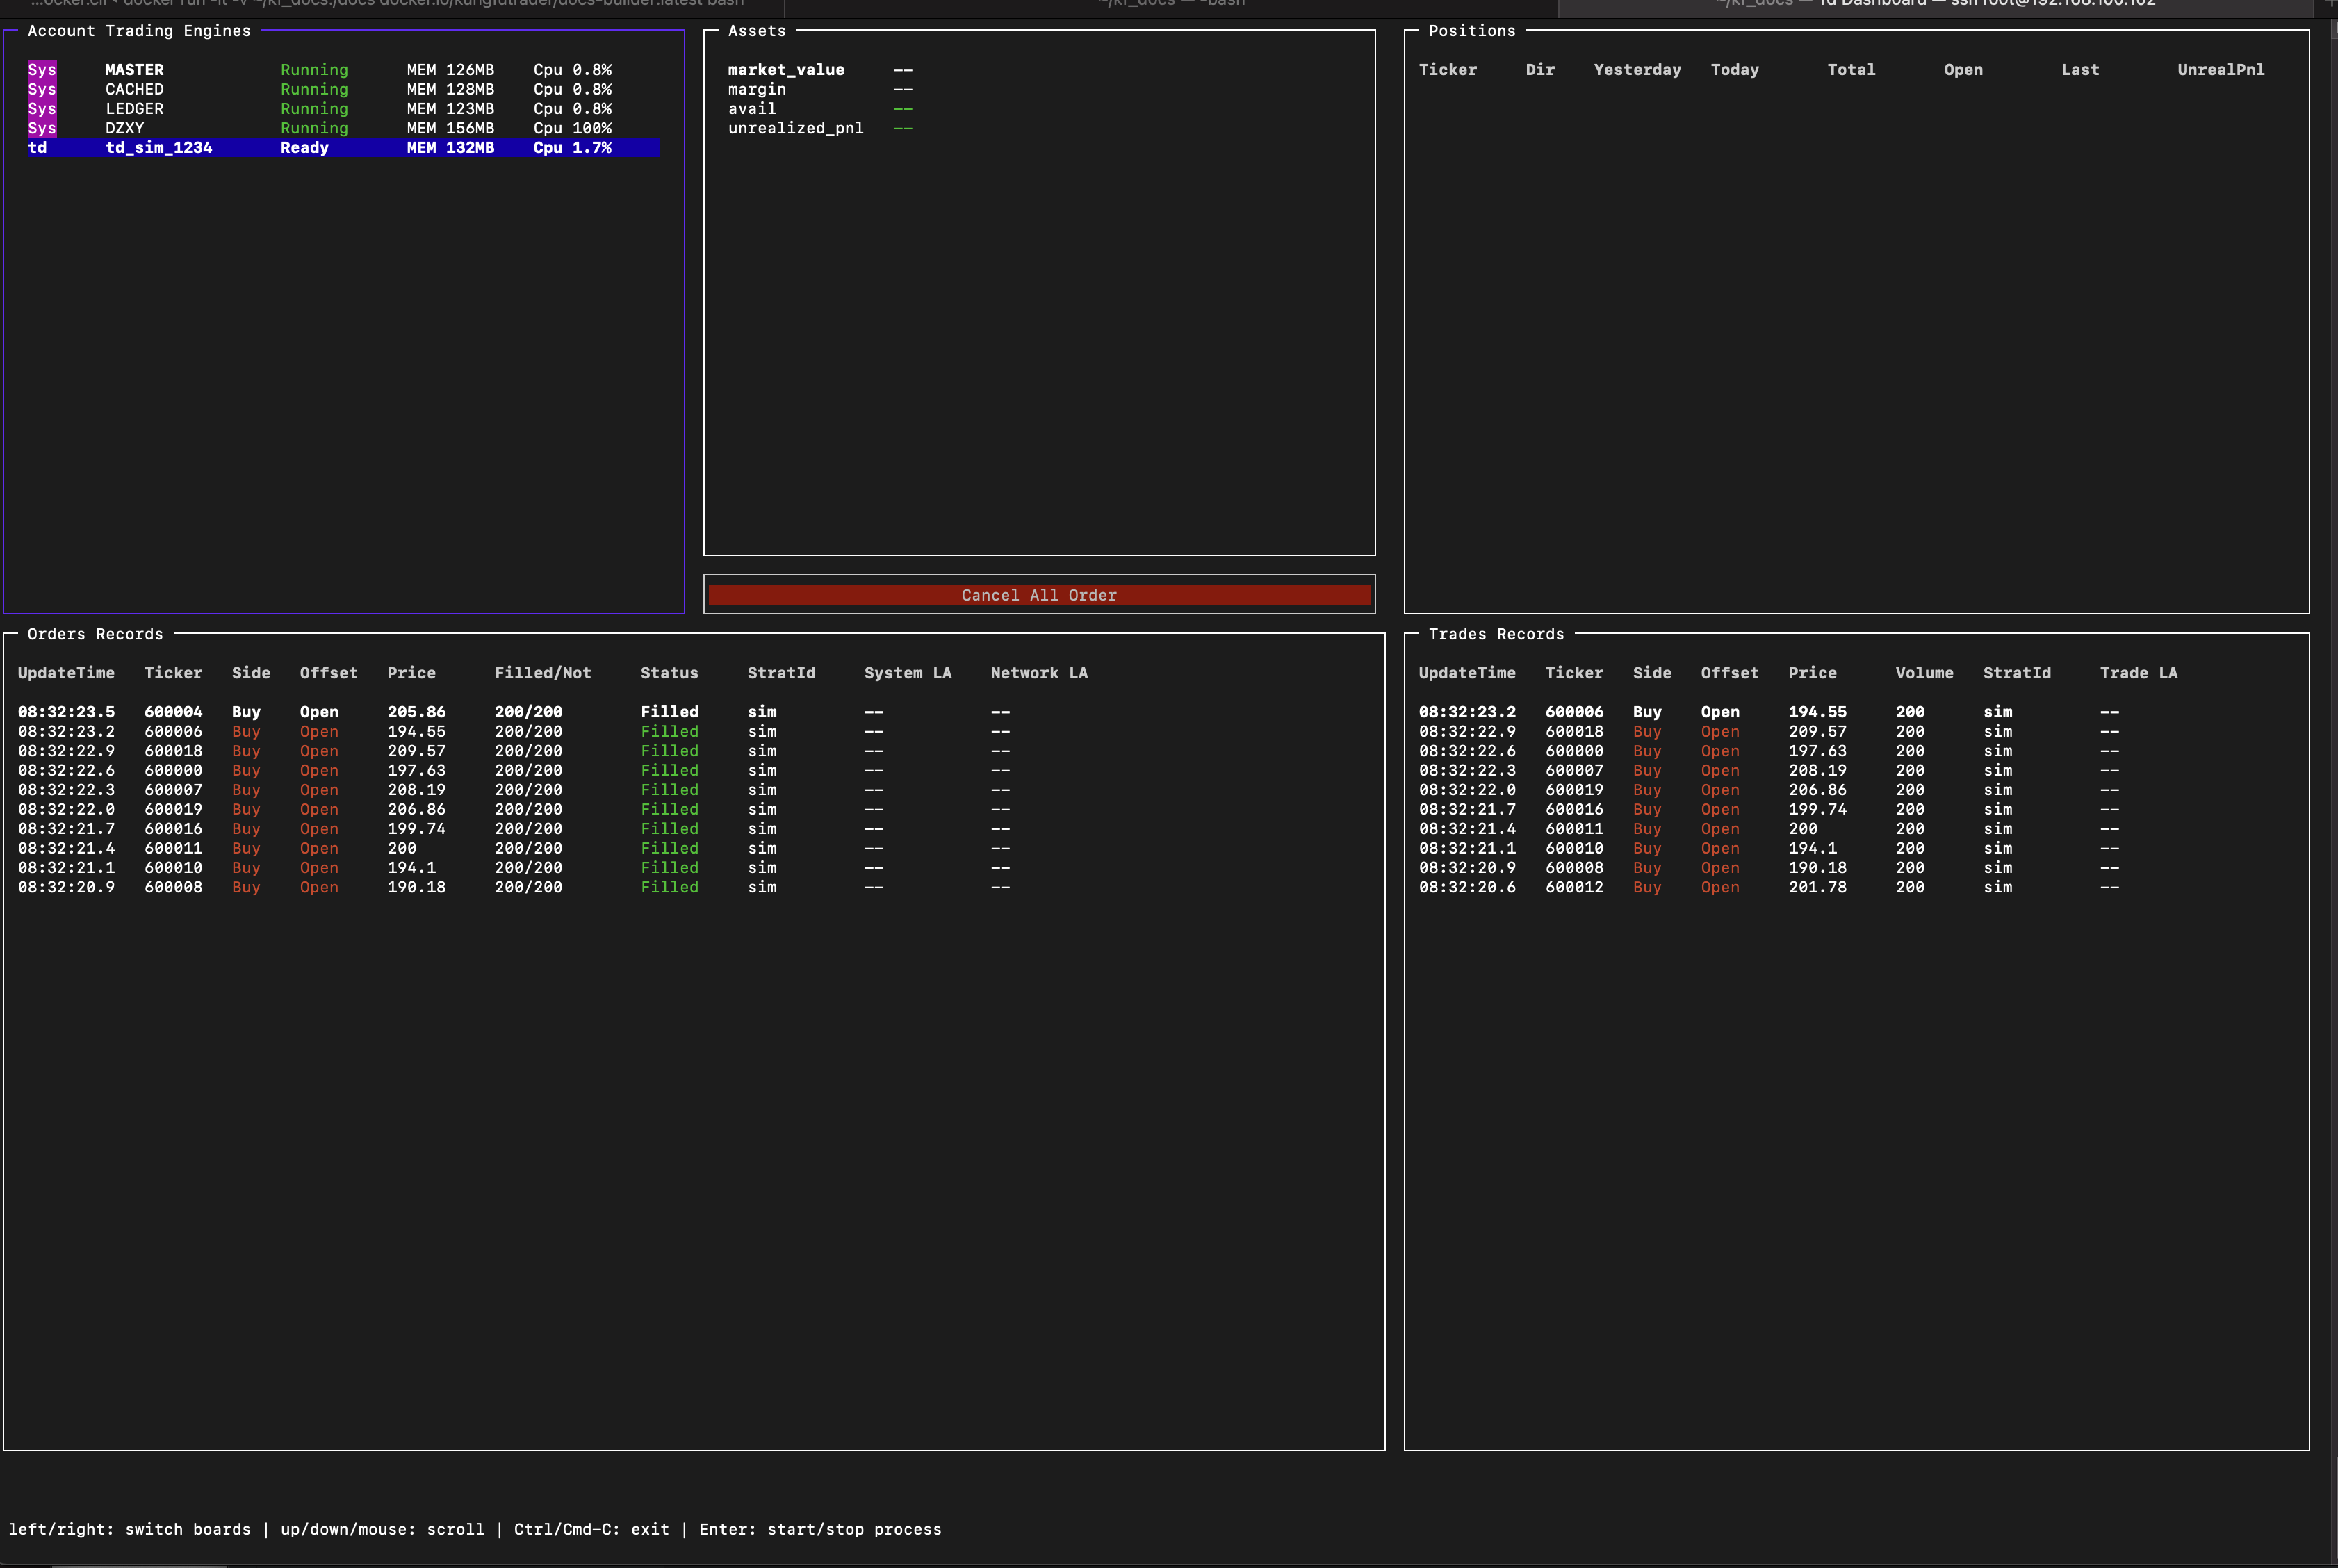The width and height of the screenshot is (2338, 1568).
Task: Focus the Account Trading Engines panel title
Action: 139,31
